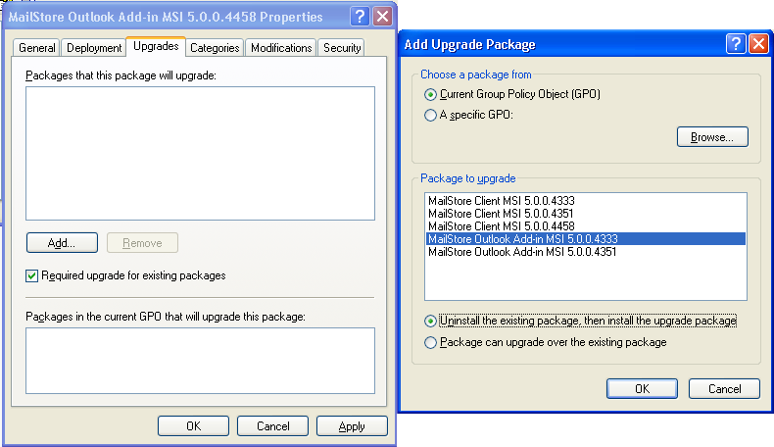Select MailStore Outlook Add-in MSI 5.0.0.4351
Viewport: 774px width, 447px height.
[x=521, y=252]
